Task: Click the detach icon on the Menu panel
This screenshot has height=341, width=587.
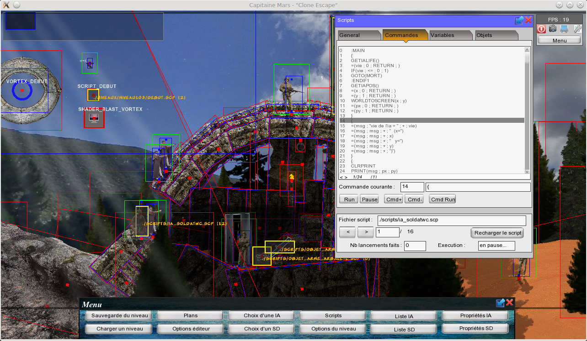Action: click(x=500, y=302)
